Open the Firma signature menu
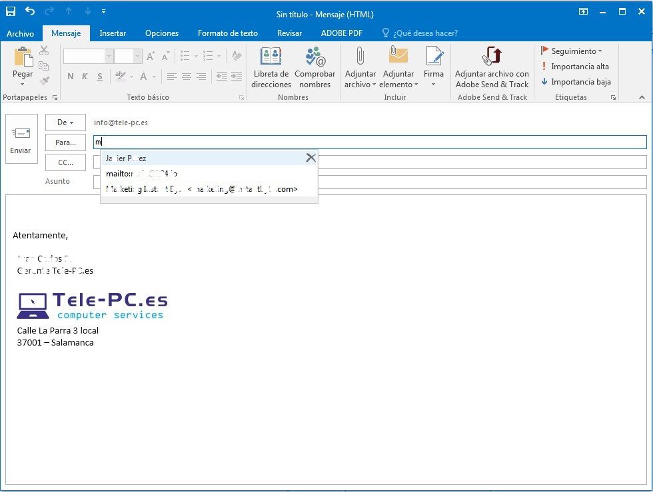Screen dimensions: 653x492 click(434, 67)
